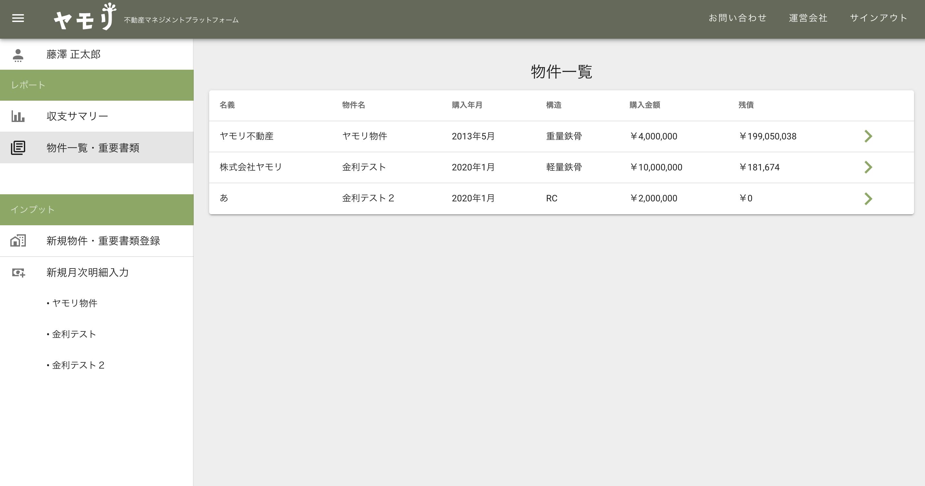Image resolution: width=925 pixels, height=486 pixels.
Task: Click the ￥4,000,000 purchase amount
Action: point(654,136)
